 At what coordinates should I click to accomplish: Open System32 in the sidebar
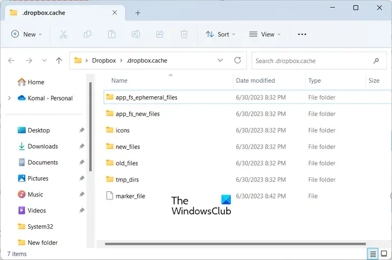pyautogui.click(x=35, y=226)
